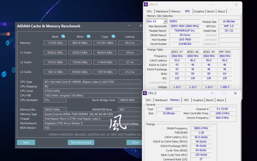The width and height of the screenshot is (257, 161).
Task: Click the Memory Latency value 65.3 ns
Action: click(130, 43)
